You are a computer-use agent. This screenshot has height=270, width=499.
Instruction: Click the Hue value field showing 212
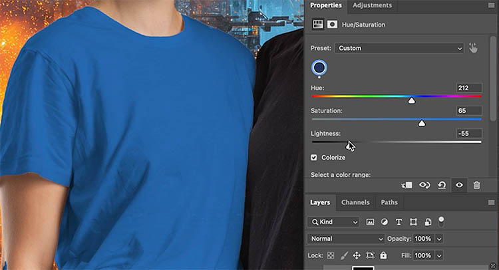point(469,88)
